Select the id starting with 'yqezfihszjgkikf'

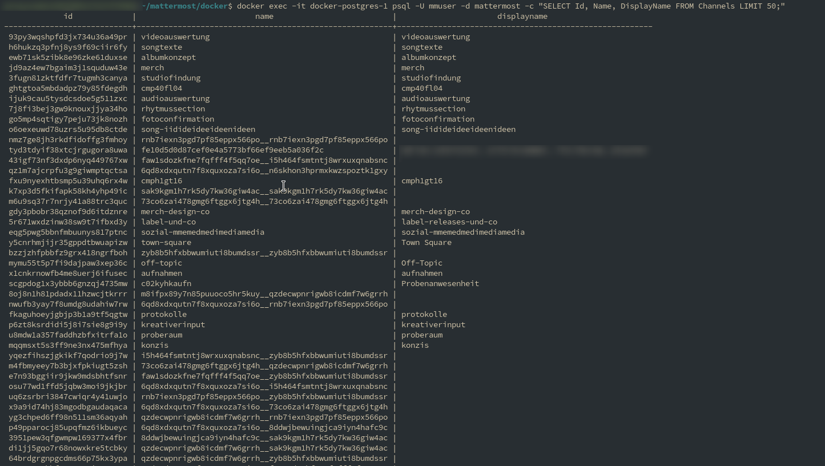(x=68, y=355)
